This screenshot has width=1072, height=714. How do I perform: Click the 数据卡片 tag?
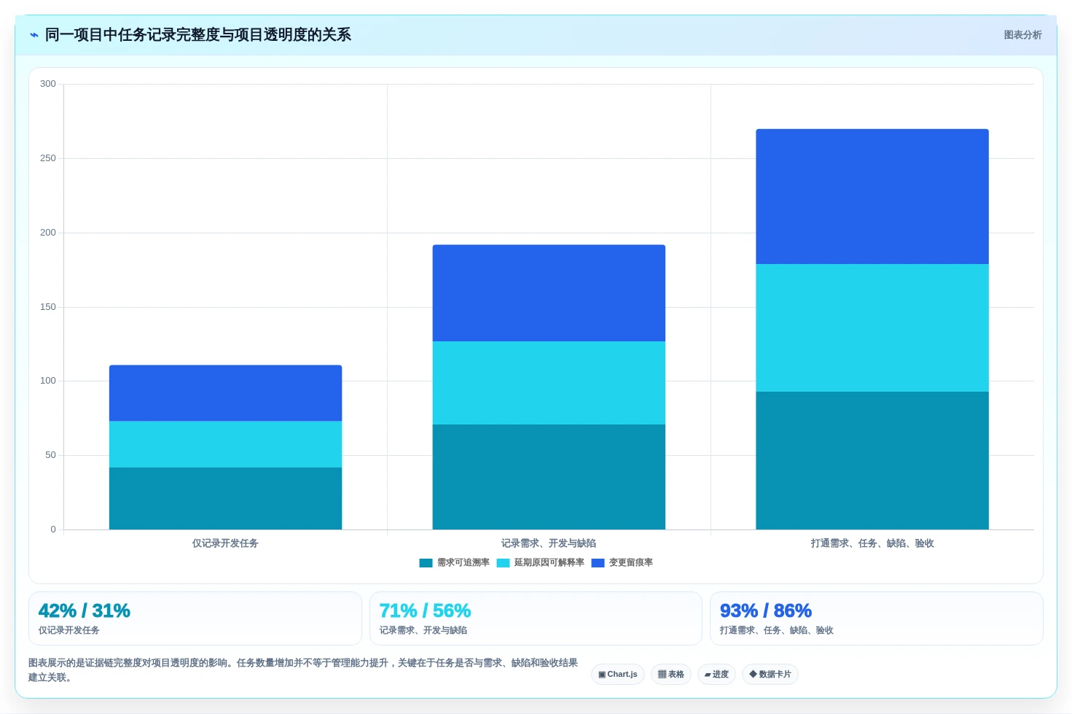[x=770, y=675]
